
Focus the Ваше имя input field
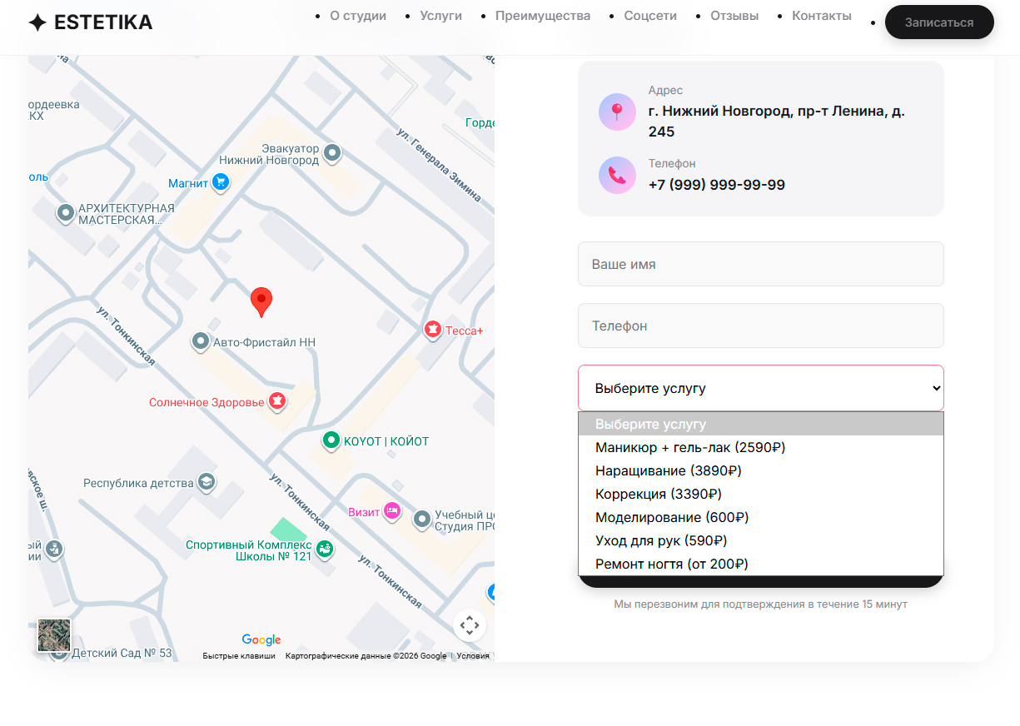[761, 264]
